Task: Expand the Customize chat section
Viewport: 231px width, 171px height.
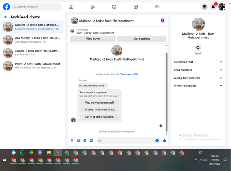Action: pyautogui.click(x=198, y=62)
